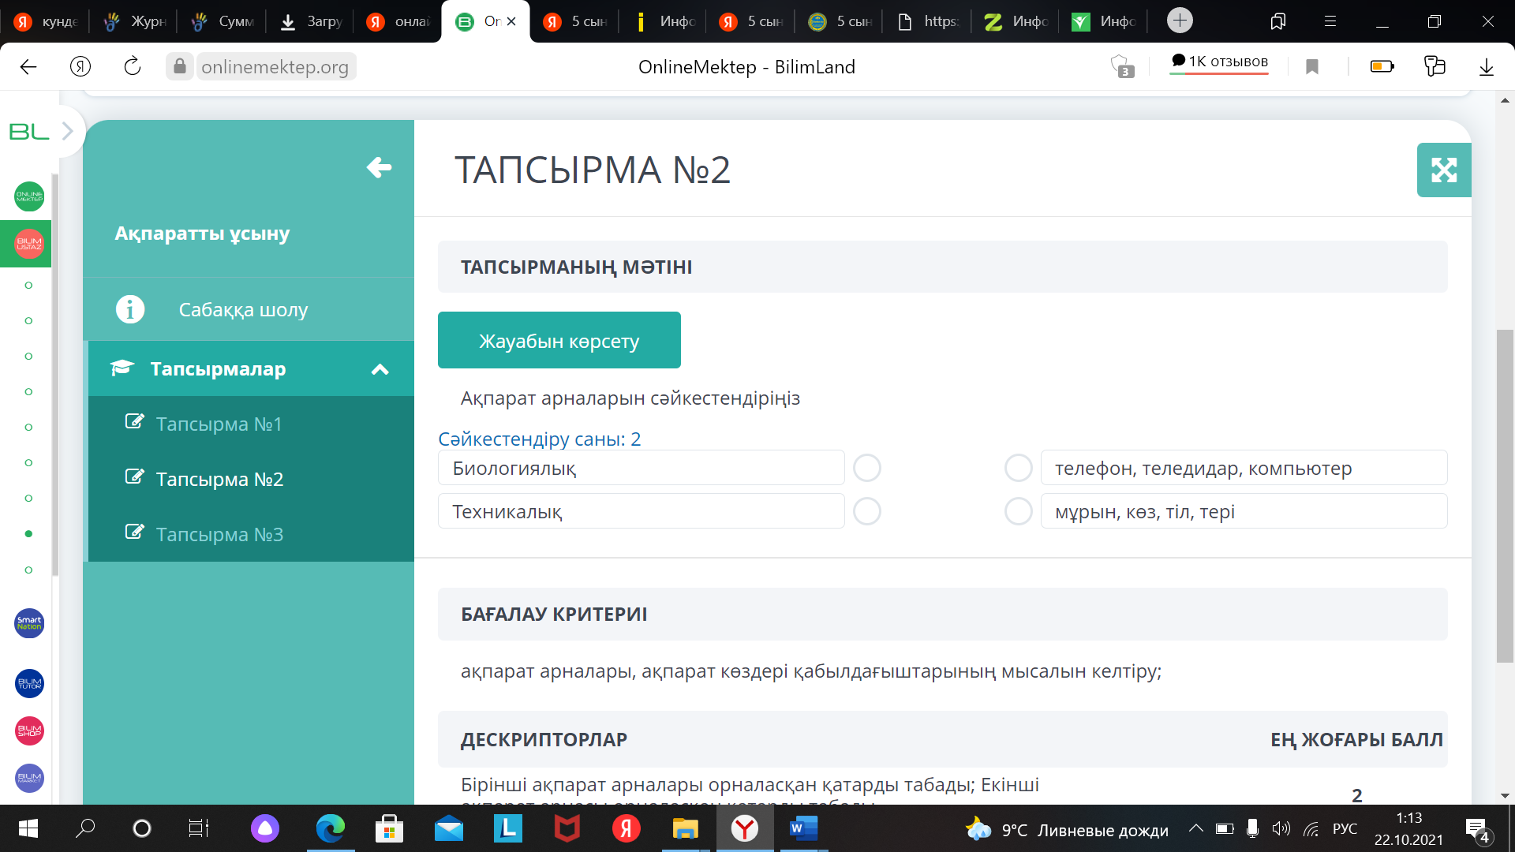Click the Жауабын көрсету button
The height and width of the screenshot is (852, 1515).
coord(559,341)
